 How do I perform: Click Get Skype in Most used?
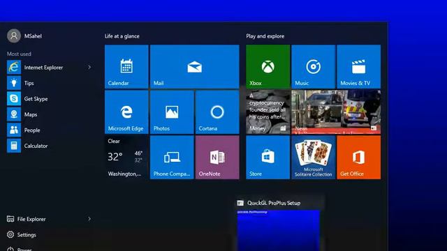pyautogui.click(x=50, y=98)
